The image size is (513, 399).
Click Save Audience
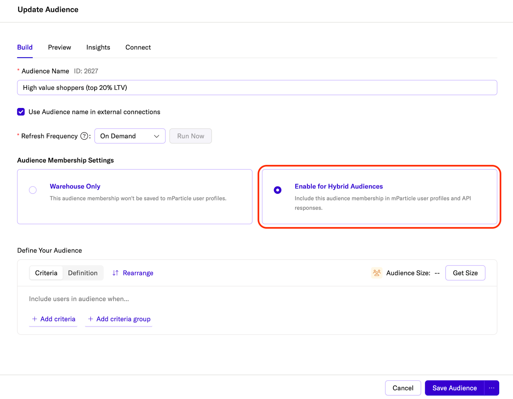tap(454, 388)
